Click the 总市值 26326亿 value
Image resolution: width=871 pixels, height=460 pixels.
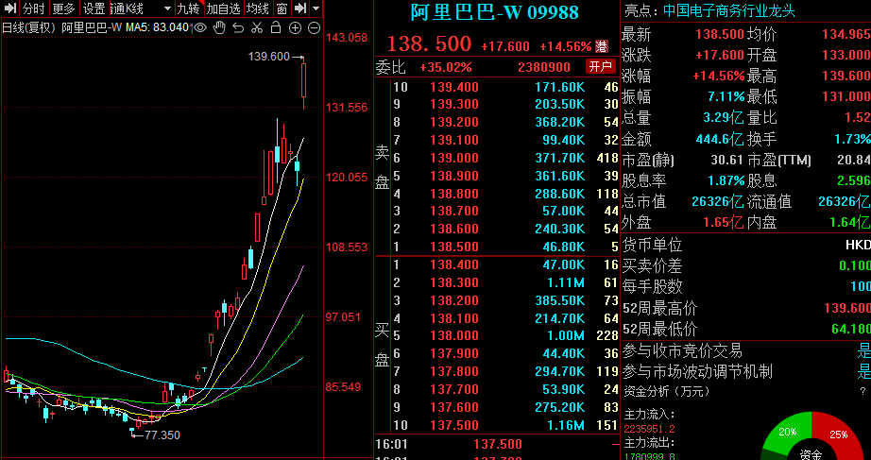[x=718, y=201]
